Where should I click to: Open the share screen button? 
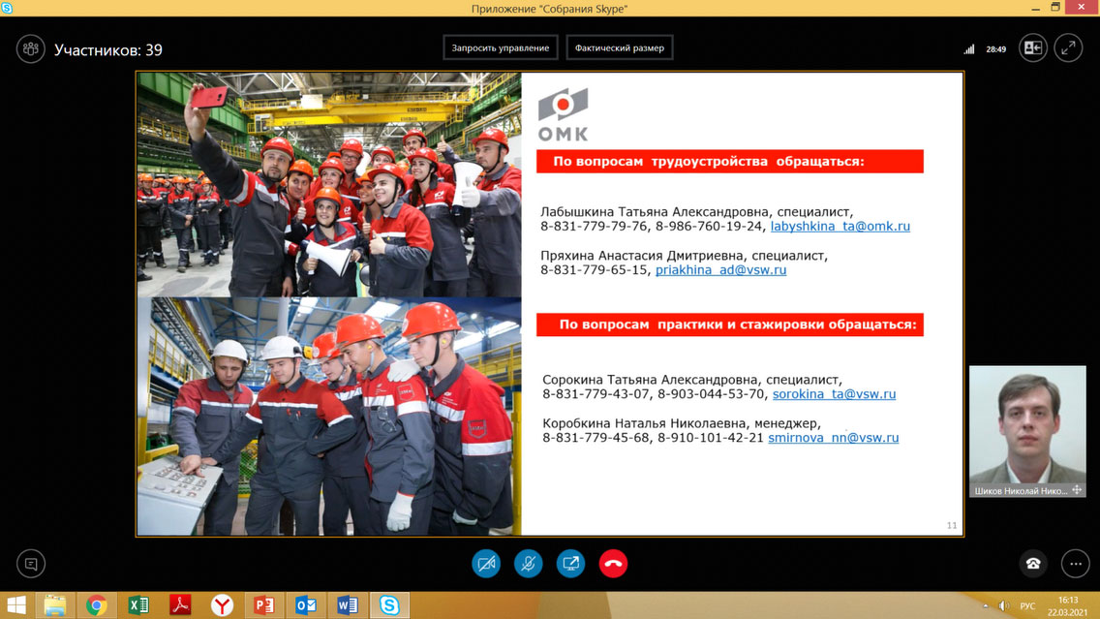(x=571, y=564)
